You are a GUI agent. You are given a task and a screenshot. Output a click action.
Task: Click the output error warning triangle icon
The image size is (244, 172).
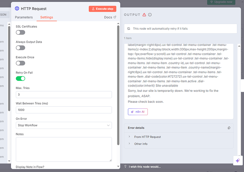(x=144, y=14)
